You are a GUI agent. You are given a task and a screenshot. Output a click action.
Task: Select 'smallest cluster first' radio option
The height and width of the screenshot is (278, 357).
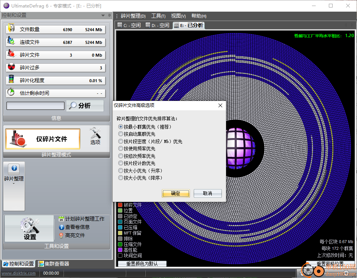coord(121,127)
